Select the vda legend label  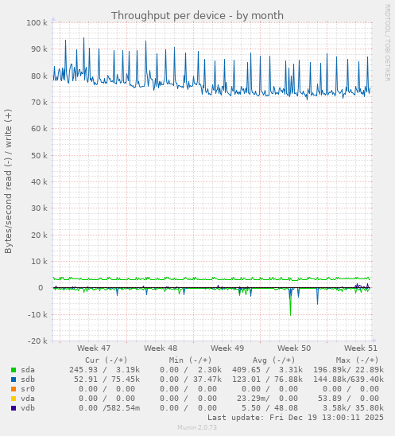coord(28,398)
